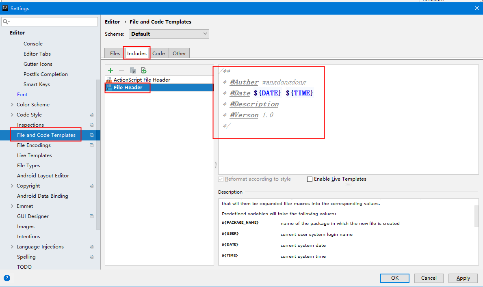Select Gutter Icons in settings tree
Viewport: 483px width, 287px height.
(x=38, y=64)
